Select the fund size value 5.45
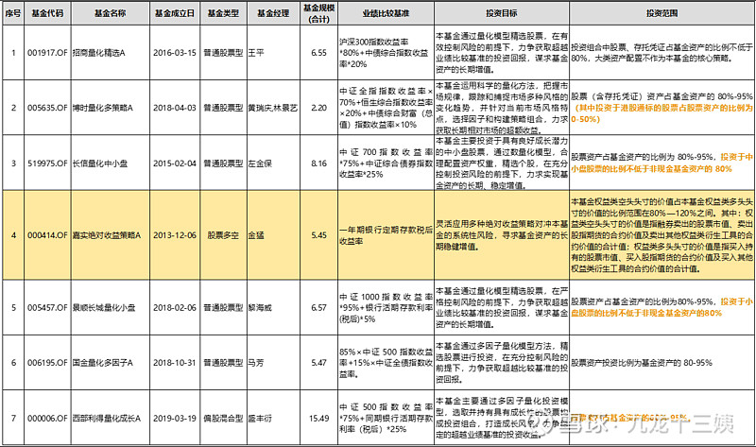The width and height of the screenshot is (756, 447). [318, 235]
